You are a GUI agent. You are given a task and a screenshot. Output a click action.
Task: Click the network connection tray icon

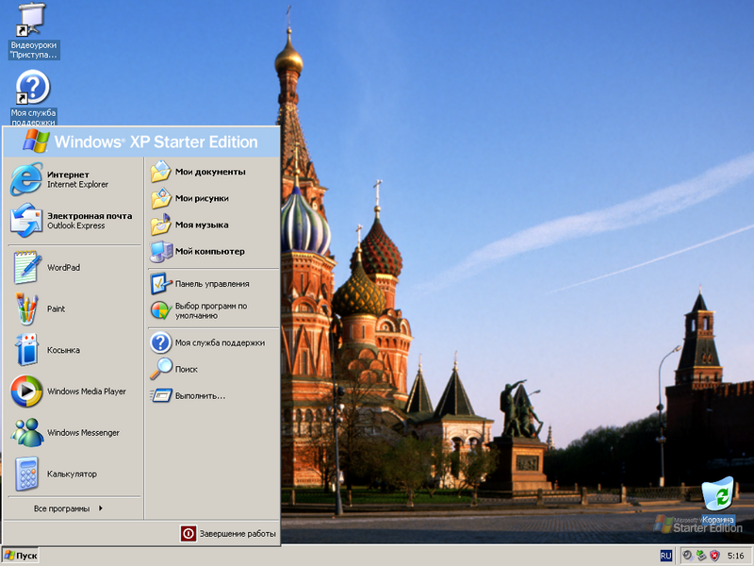tap(701, 556)
